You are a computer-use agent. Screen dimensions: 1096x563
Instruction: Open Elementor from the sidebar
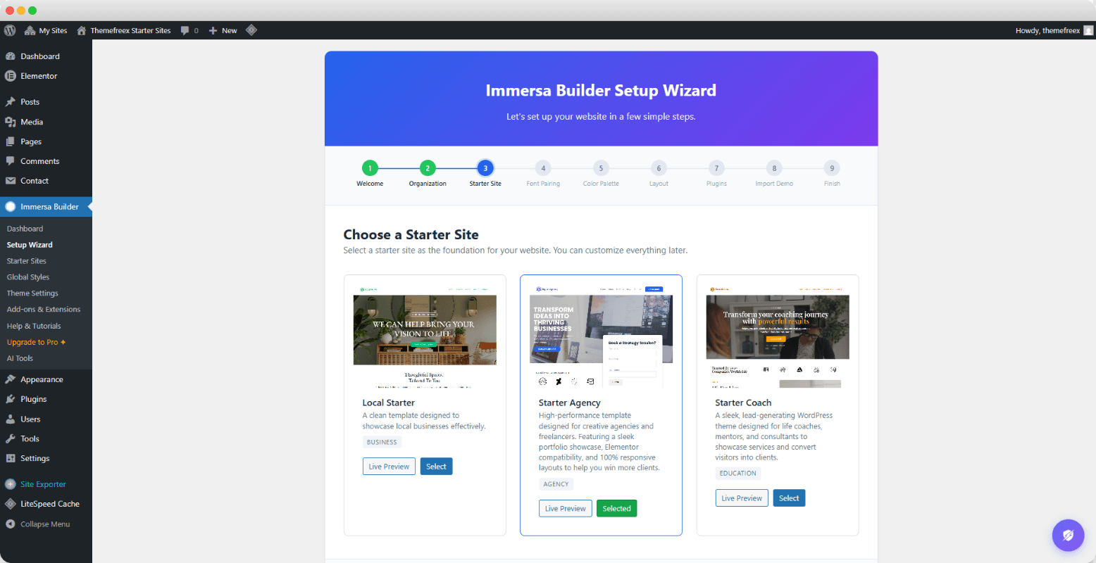(x=39, y=76)
